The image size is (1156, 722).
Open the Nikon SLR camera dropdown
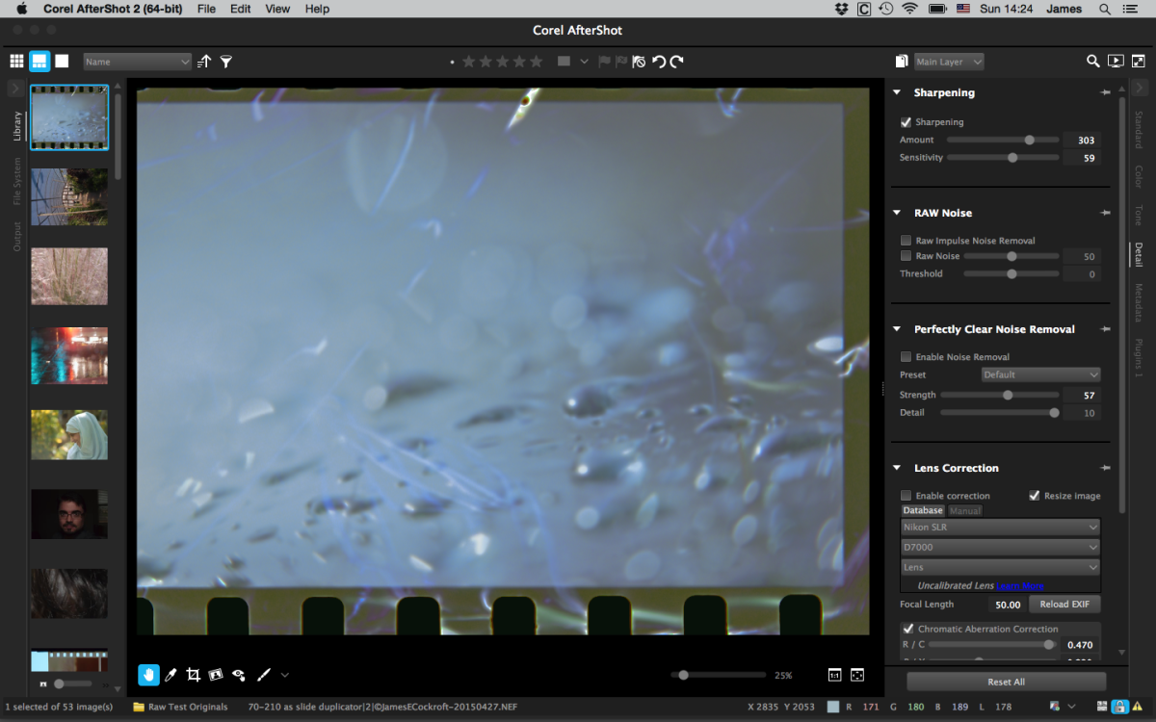point(1000,528)
